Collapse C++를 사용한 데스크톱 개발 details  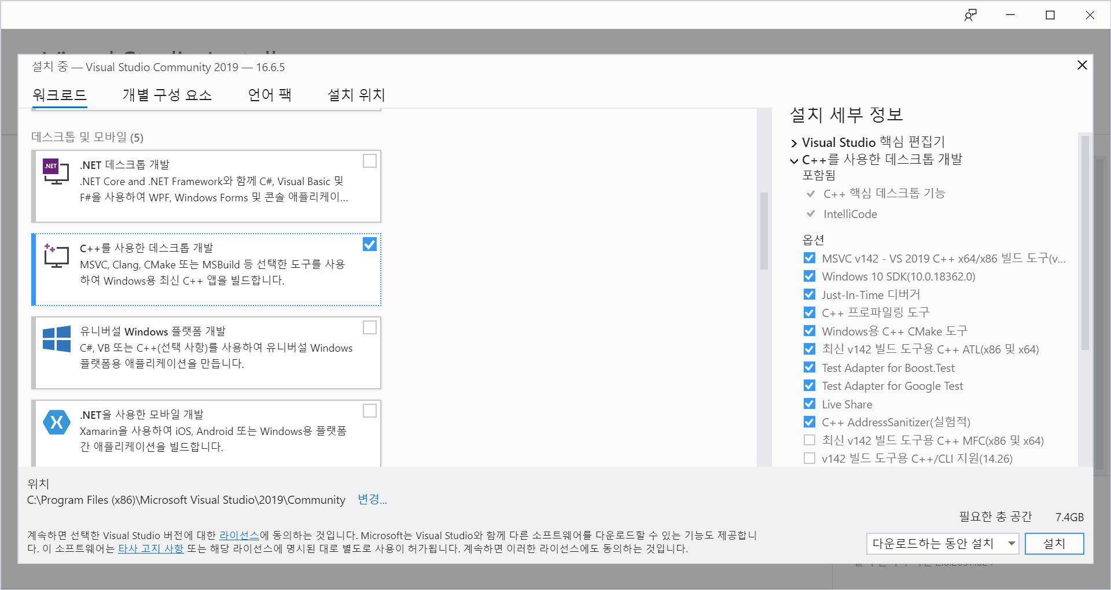click(794, 160)
